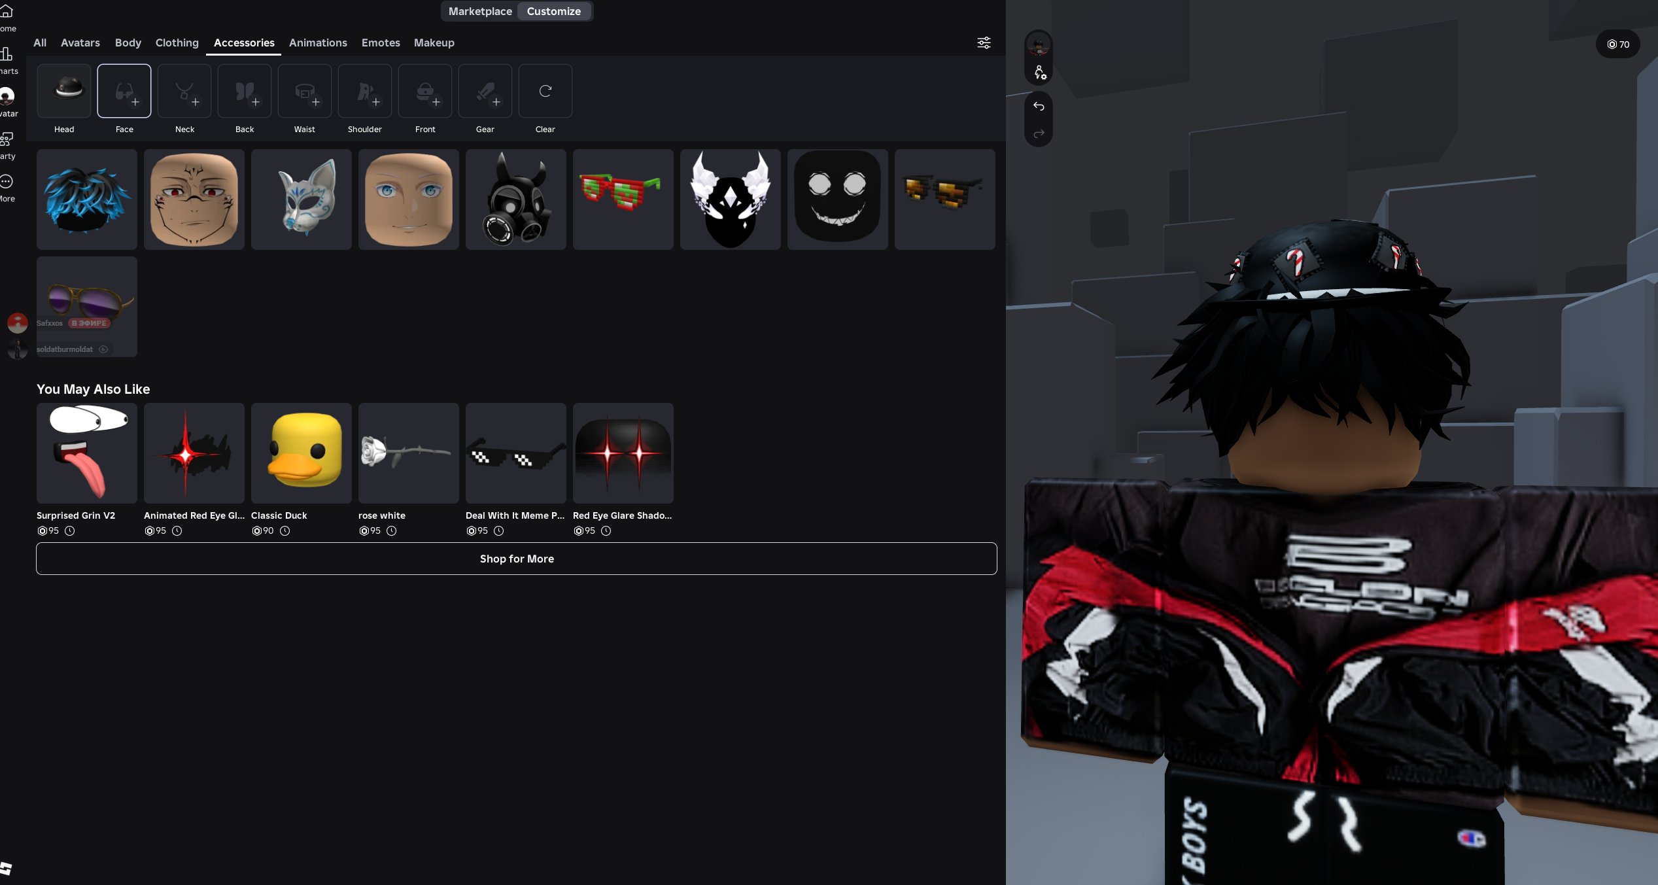Select the Waist accessory slot
The height and width of the screenshot is (885, 1658).
tap(305, 91)
